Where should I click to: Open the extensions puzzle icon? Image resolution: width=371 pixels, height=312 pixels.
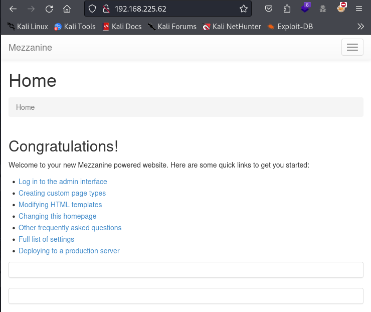coord(287,9)
